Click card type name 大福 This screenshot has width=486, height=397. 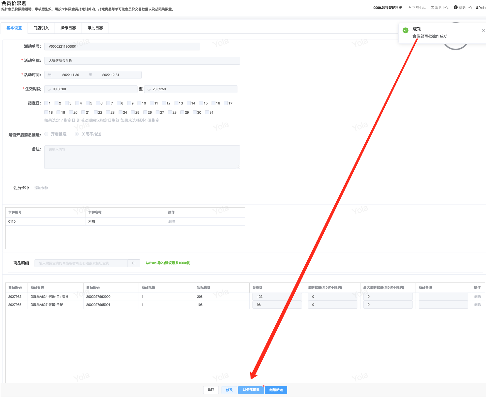[x=92, y=221]
